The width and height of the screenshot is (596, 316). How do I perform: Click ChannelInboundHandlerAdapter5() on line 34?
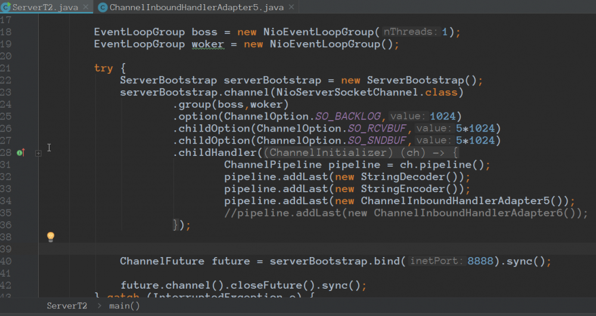pyautogui.click(x=461, y=201)
